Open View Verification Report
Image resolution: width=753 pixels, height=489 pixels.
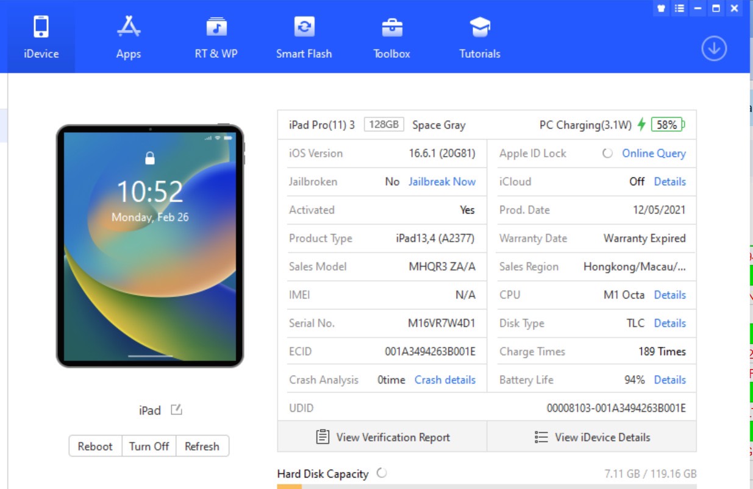click(x=382, y=437)
